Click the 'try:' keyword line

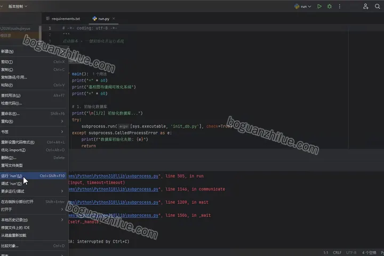coord(76,120)
